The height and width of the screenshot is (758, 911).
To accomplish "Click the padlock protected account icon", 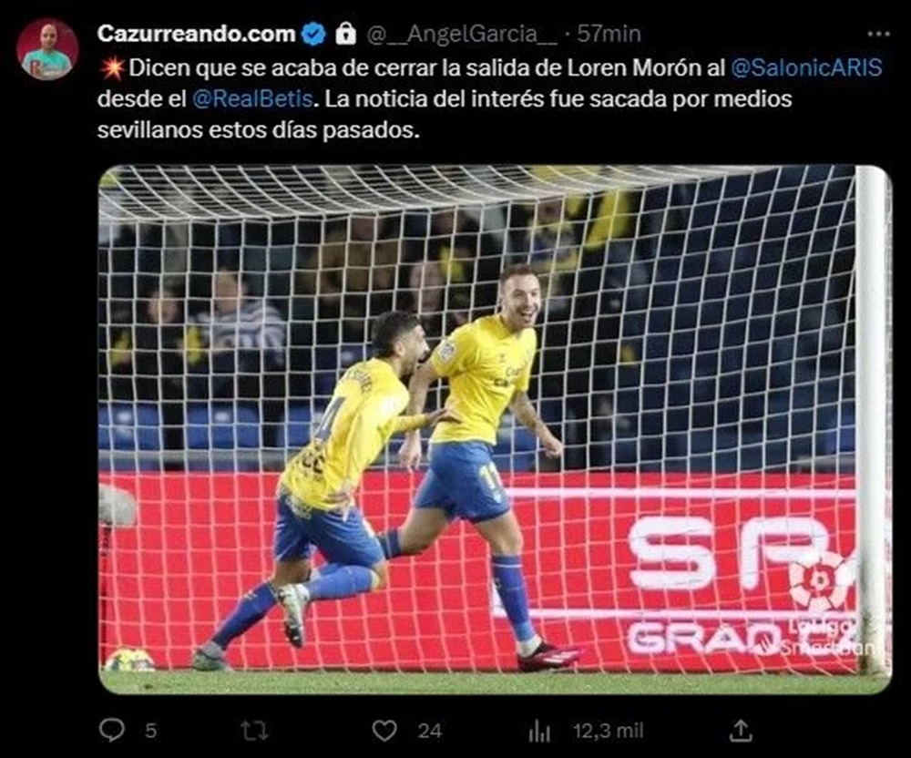I will (345, 34).
